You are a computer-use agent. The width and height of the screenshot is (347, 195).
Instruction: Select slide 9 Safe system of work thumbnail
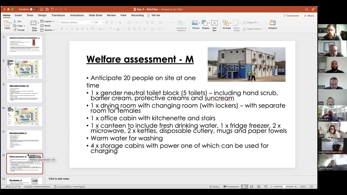click(24, 93)
